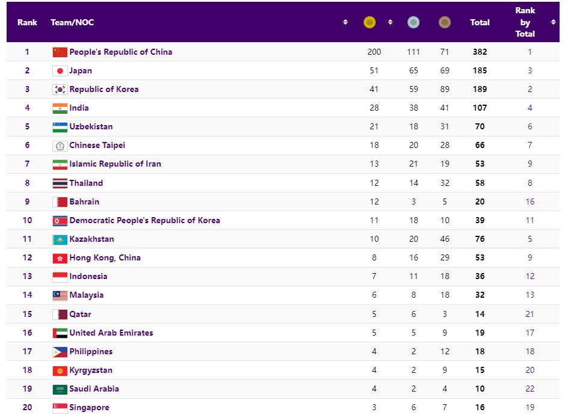Open the India team link
Image resolution: width=574 pixels, height=415 pixels.
click(79, 108)
